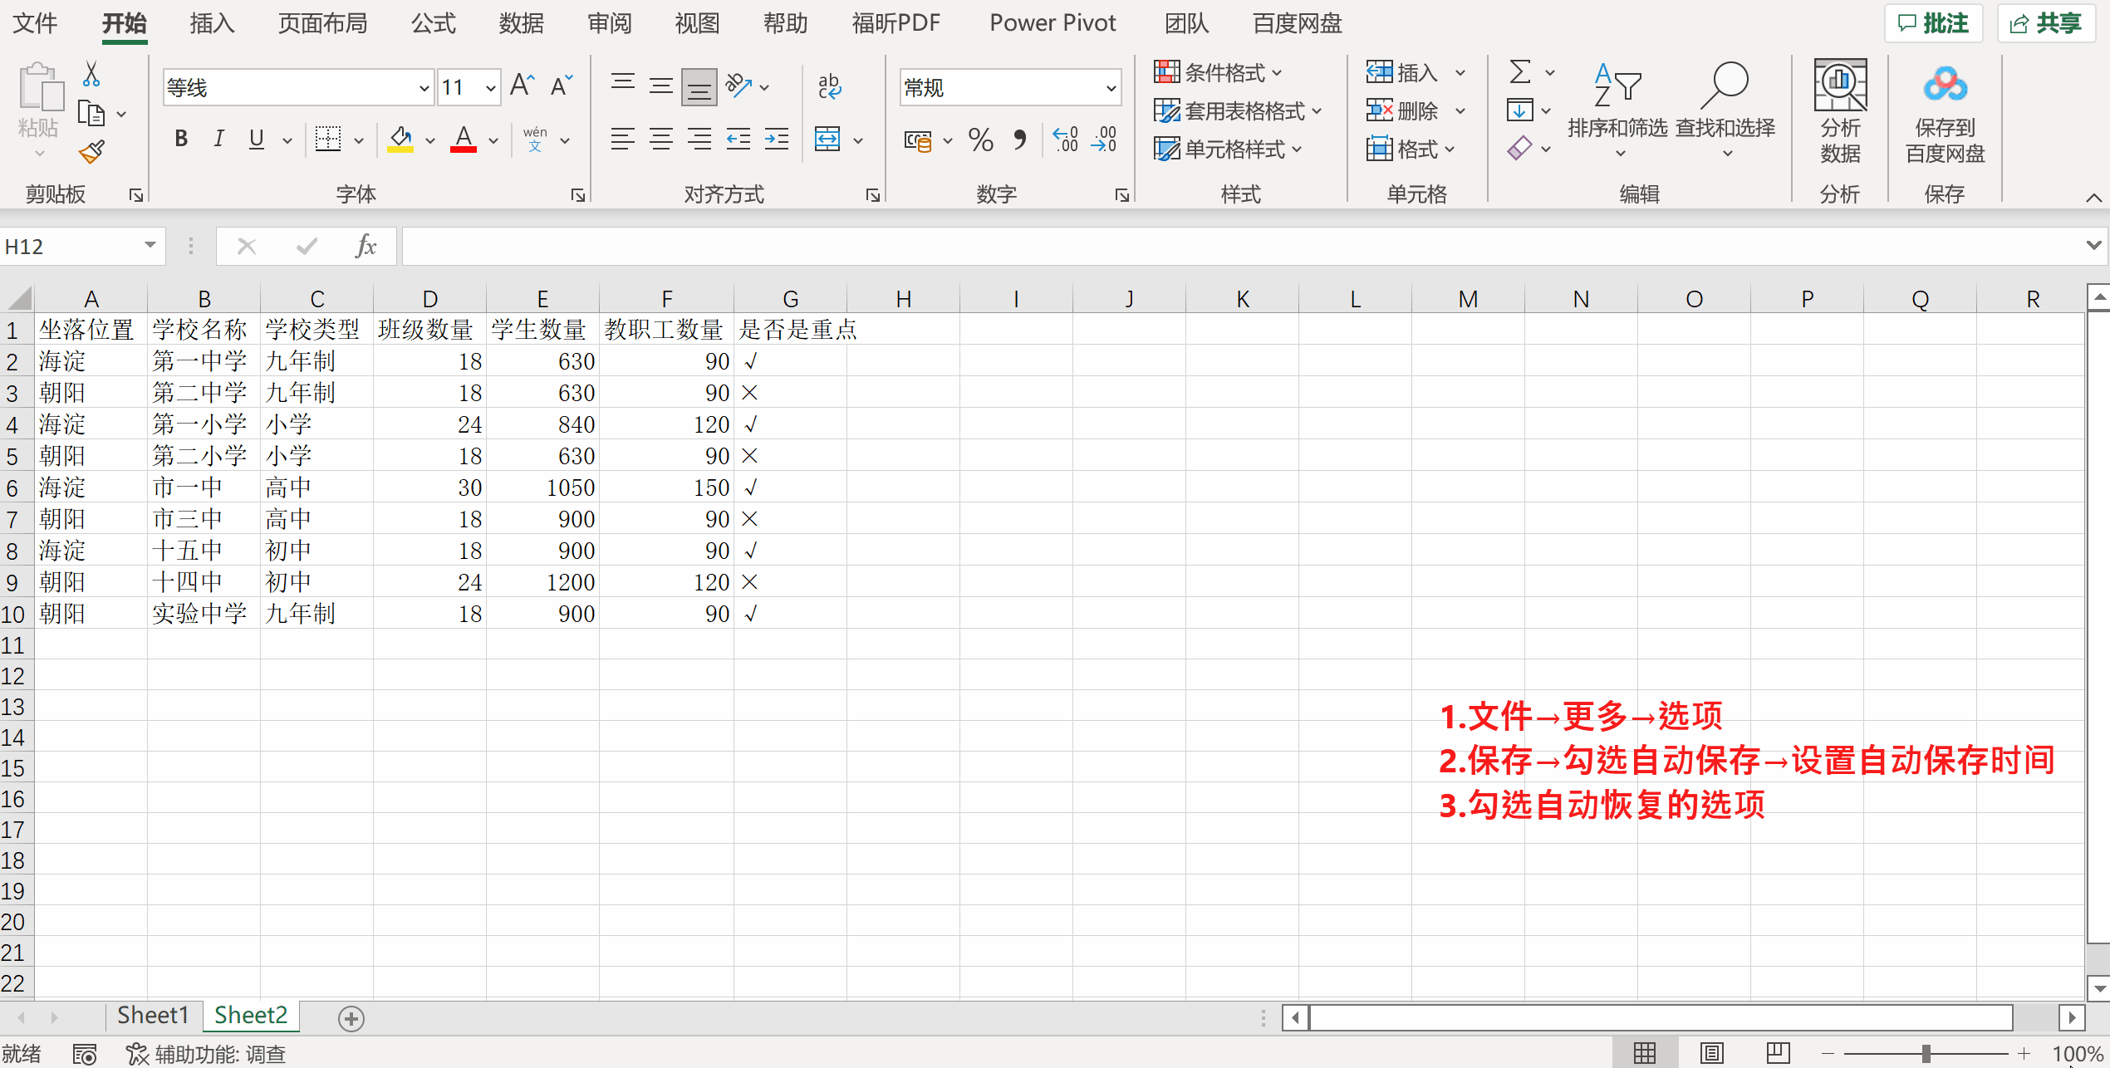Expand the number format combo box
Screen dimensions: 2110x1068
point(1111,88)
